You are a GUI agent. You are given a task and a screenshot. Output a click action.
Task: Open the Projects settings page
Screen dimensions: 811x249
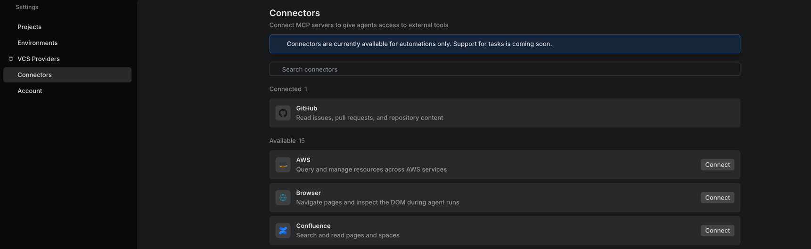point(29,27)
